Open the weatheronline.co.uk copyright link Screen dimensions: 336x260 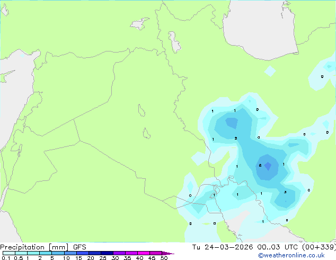(291, 255)
